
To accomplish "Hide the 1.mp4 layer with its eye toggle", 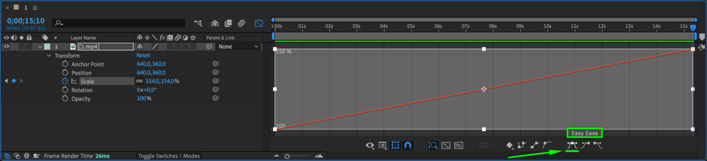I will (6, 46).
